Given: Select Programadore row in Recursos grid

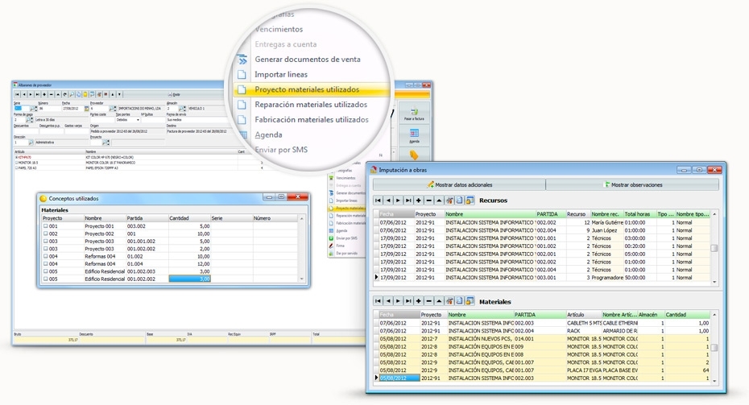Looking at the screenshot, I should click(x=542, y=278).
